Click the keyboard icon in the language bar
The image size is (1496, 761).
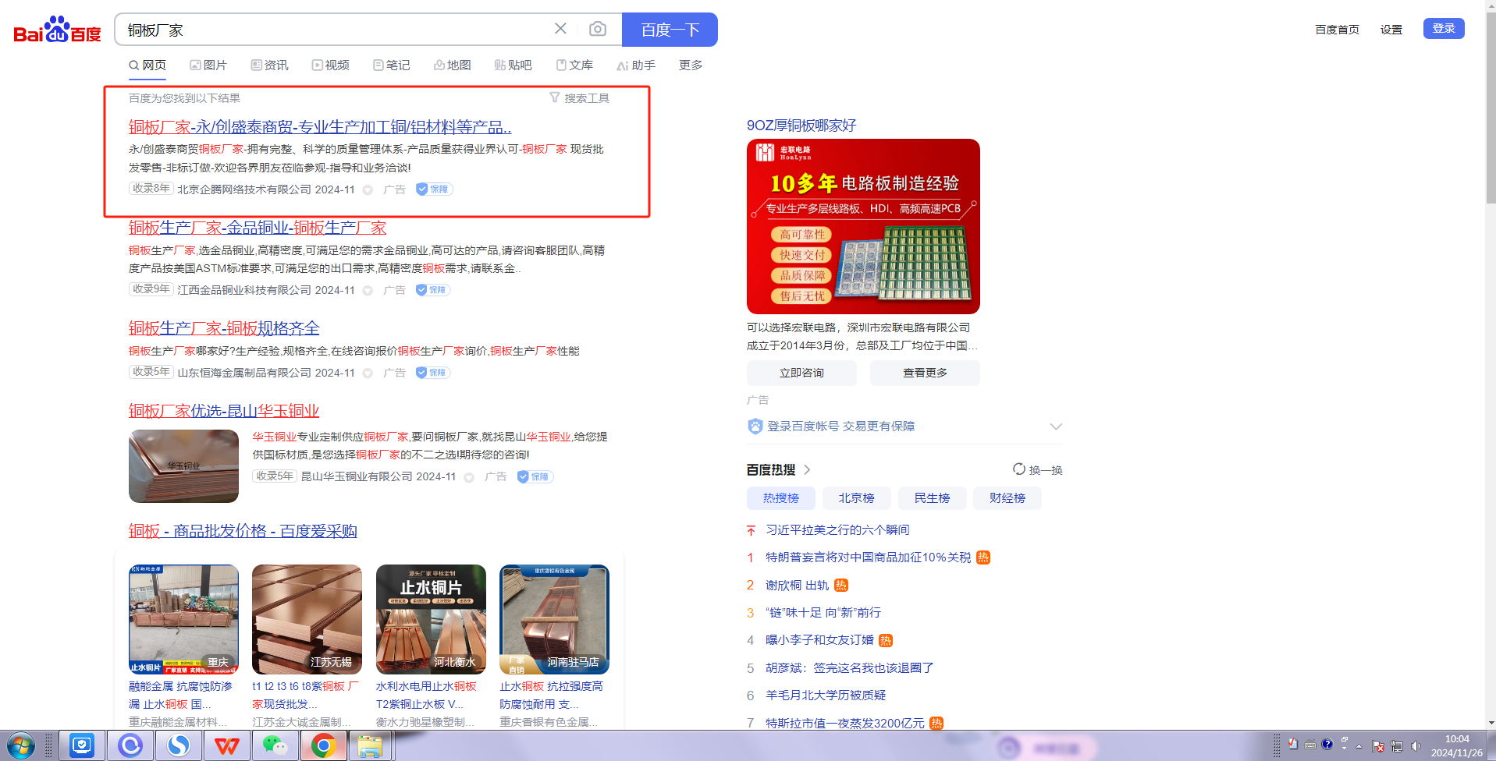click(x=1310, y=744)
